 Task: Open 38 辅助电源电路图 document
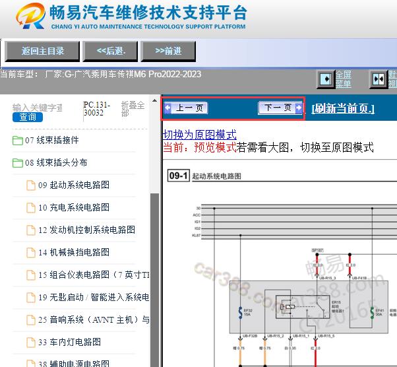[74, 363]
